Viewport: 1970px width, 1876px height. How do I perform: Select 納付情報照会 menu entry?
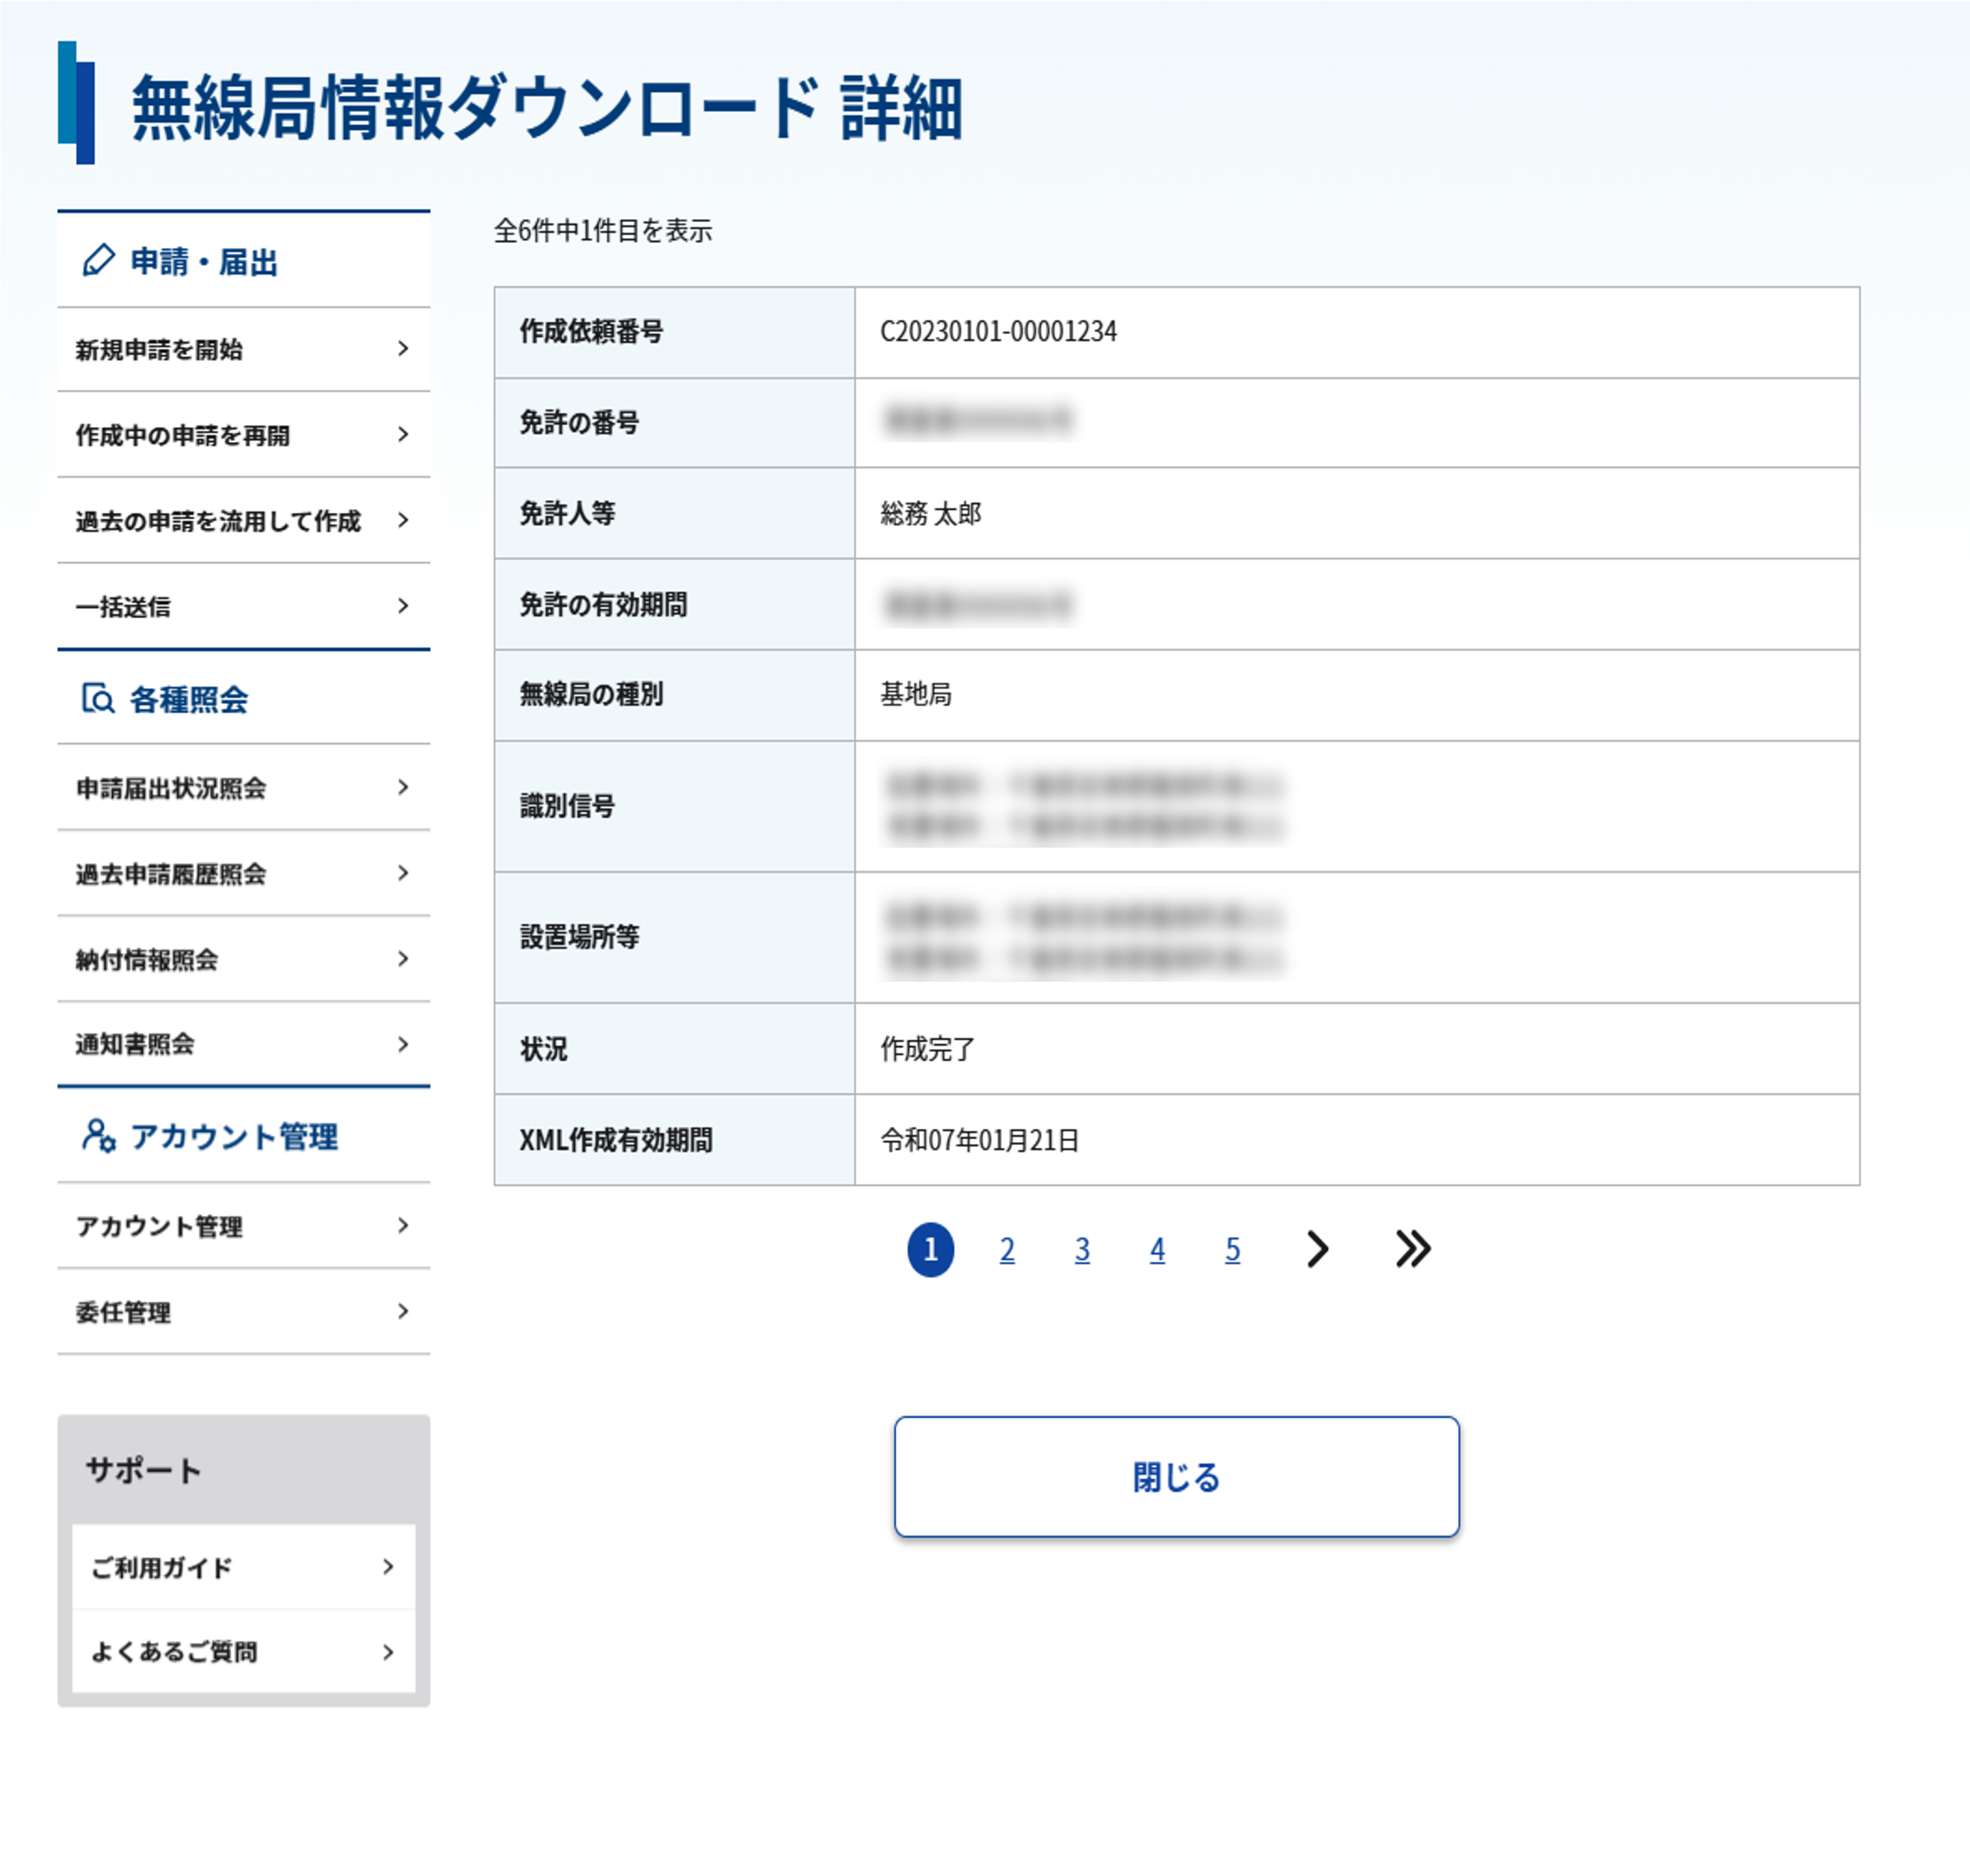tap(244, 960)
